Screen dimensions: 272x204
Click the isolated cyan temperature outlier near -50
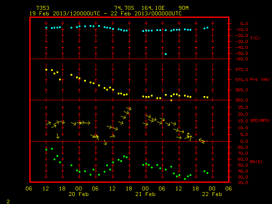(166, 54)
